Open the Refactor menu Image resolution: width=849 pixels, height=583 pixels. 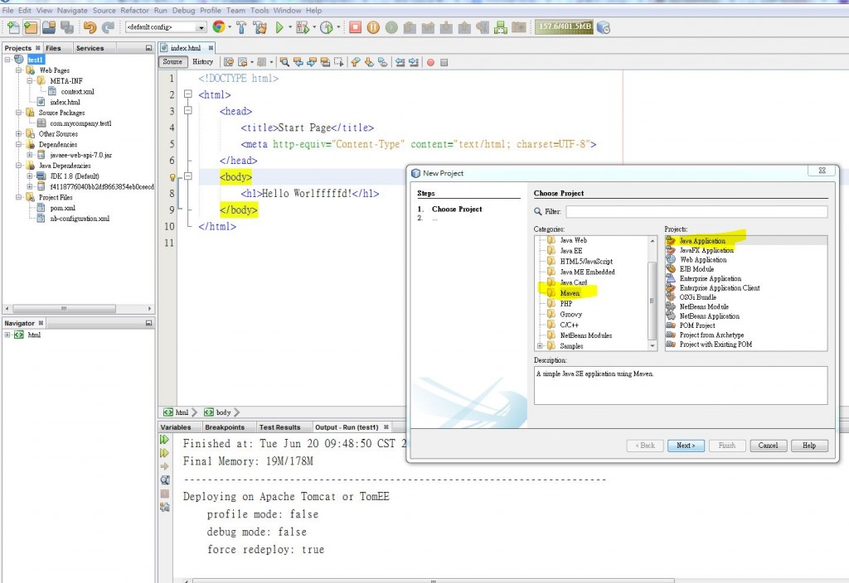(134, 11)
